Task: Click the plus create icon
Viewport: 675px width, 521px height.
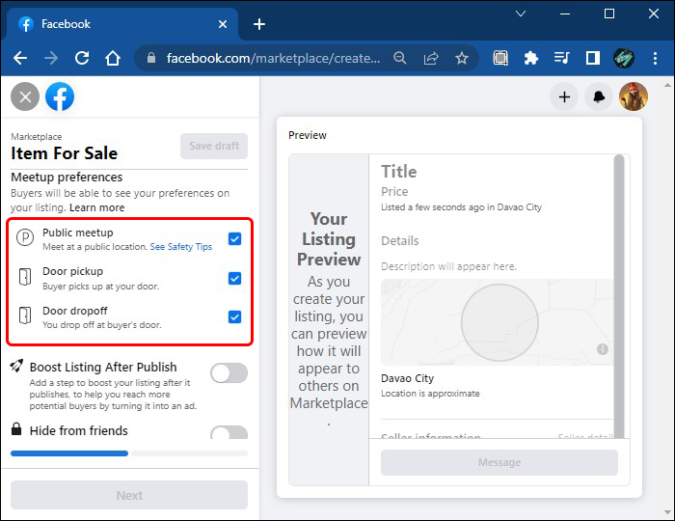Action: point(564,96)
